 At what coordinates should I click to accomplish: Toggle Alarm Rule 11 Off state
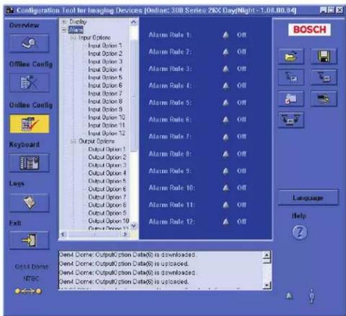(x=241, y=205)
